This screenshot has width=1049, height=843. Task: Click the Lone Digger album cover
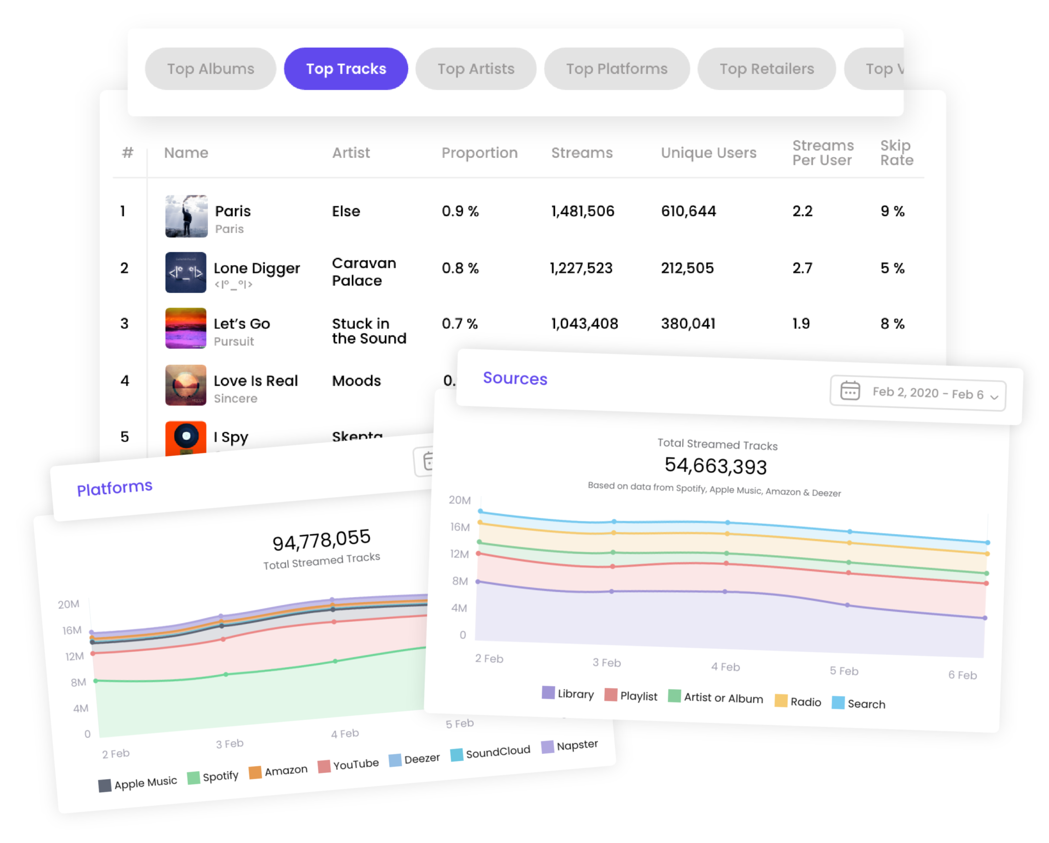tap(185, 273)
